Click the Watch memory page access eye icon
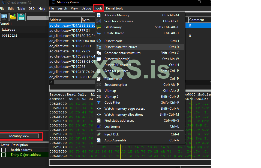Viewport: 261px width, 168px height. tap(99, 109)
